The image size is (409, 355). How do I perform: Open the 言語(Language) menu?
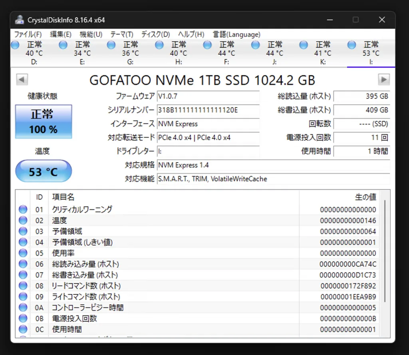pyautogui.click(x=236, y=34)
